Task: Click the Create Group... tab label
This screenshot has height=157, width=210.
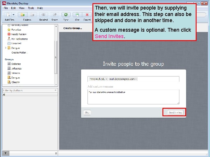Action: pos(73,28)
